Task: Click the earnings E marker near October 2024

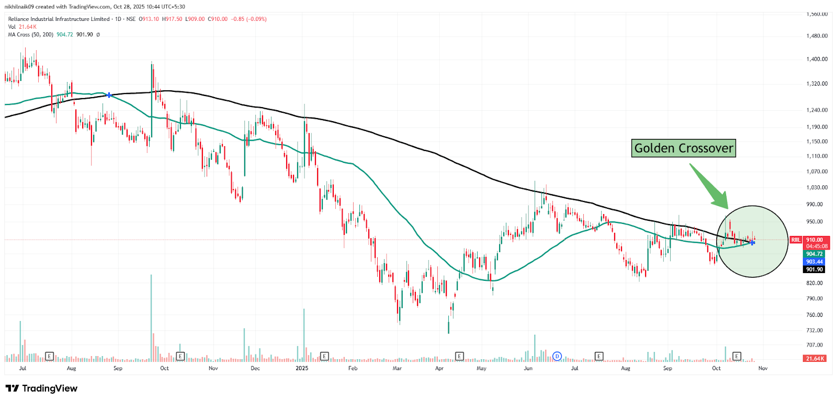Action: (180, 356)
